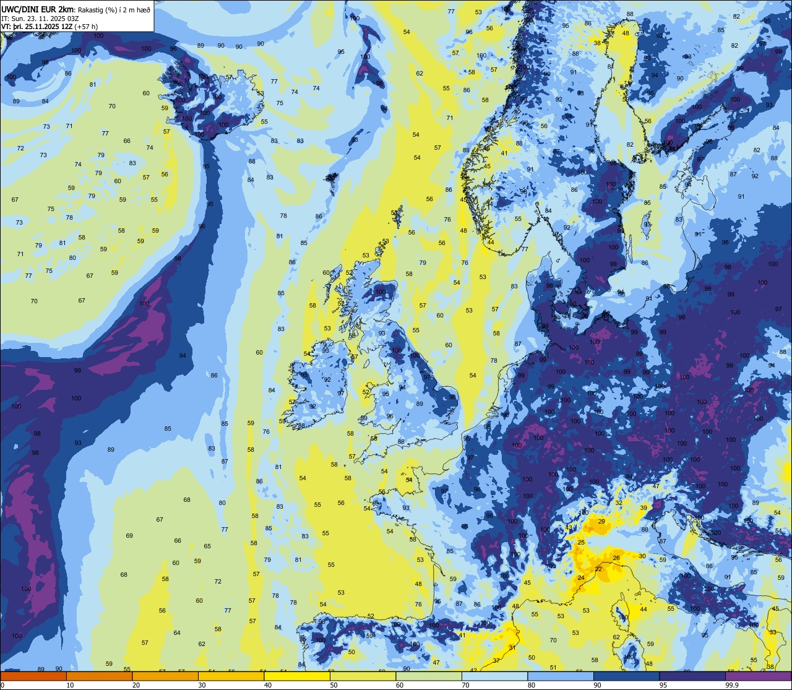Click the 95–99.9% navy legend swatch
792x690 pixels.
(x=692, y=676)
